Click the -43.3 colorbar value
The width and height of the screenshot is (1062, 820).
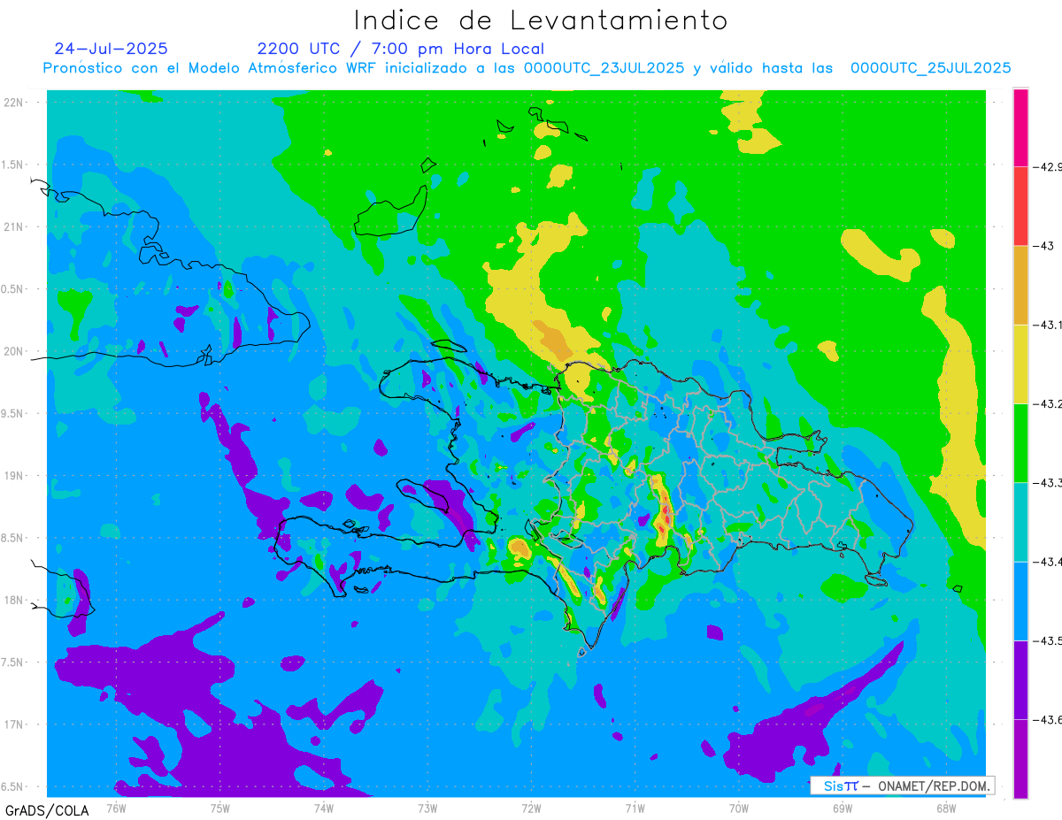[1047, 482]
